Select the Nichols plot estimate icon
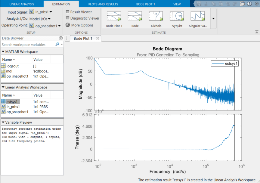260x183 pixels. point(156,17)
